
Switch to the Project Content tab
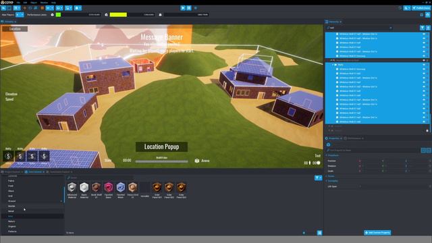click(12, 172)
